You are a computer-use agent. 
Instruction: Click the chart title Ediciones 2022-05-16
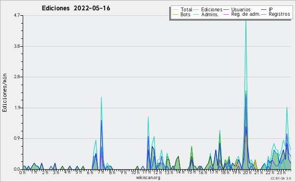point(76,8)
